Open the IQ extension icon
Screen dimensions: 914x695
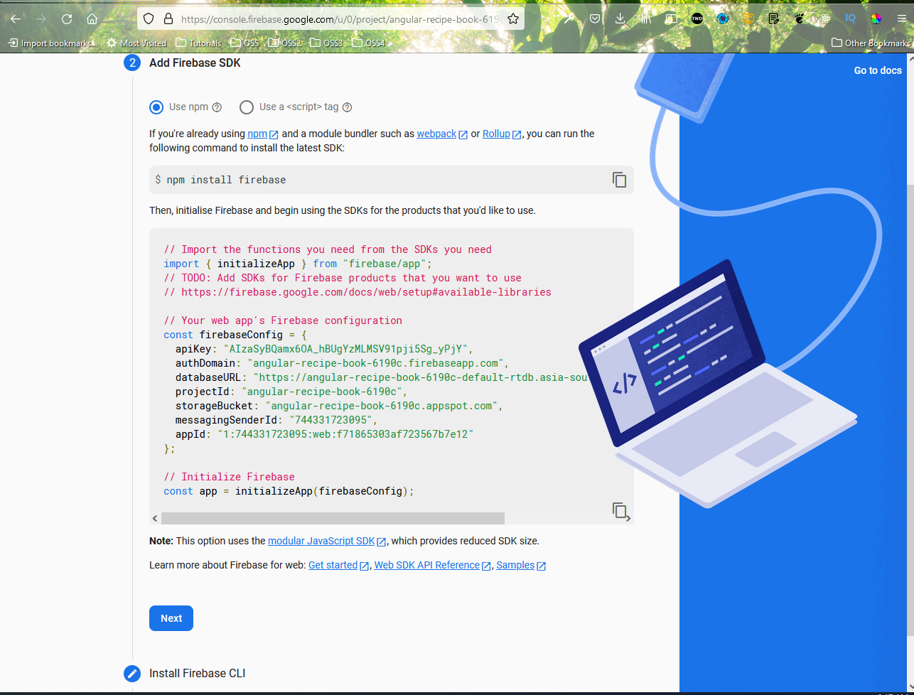point(851,19)
